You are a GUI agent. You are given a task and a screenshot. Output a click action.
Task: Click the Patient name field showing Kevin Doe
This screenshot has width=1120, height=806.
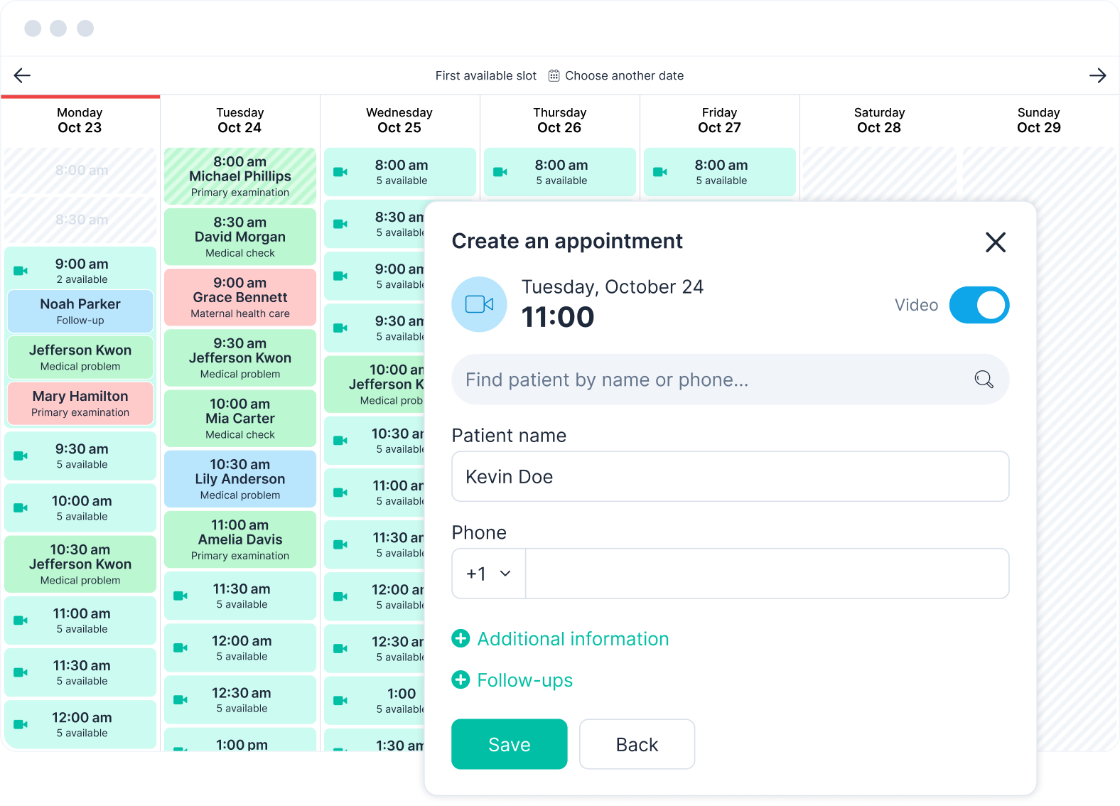(731, 476)
